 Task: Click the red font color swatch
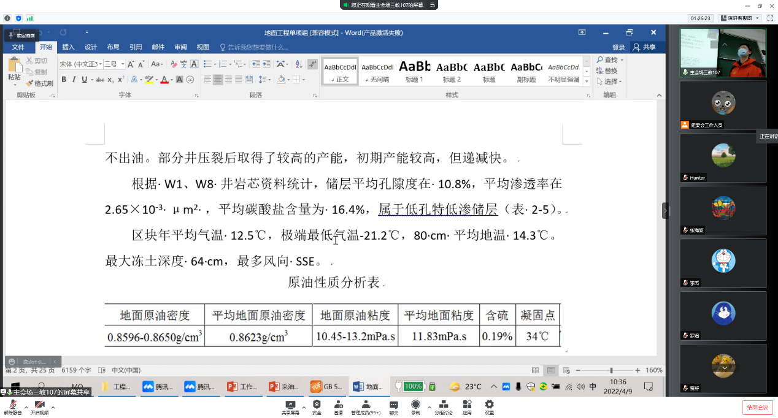point(164,80)
